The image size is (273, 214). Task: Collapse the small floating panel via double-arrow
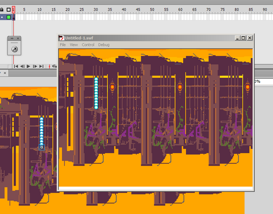12,38
